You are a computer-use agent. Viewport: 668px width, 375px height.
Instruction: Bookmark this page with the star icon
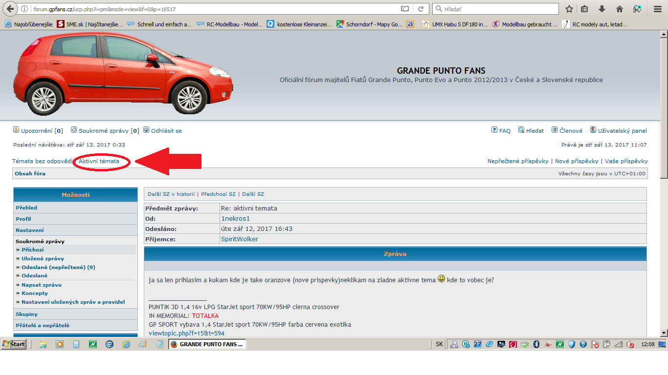(569, 9)
